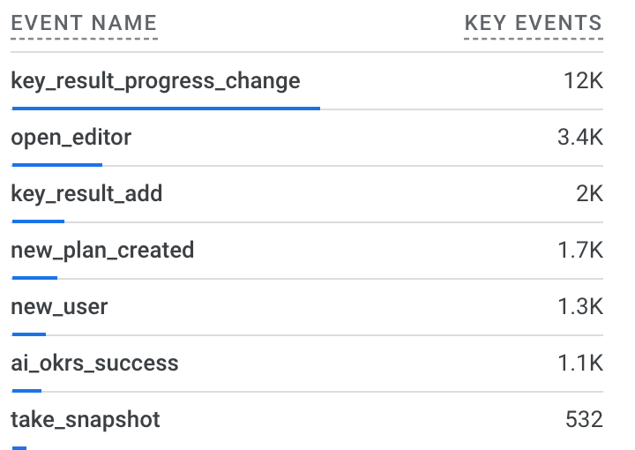This screenshot has height=450, width=635.
Task: Open the new_plan_created event
Action: (x=102, y=251)
